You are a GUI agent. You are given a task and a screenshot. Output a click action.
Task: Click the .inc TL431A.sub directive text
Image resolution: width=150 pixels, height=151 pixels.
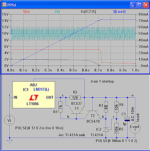coord(71,135)
